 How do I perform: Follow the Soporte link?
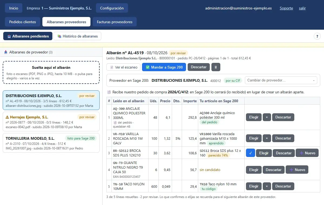[286, 8]
